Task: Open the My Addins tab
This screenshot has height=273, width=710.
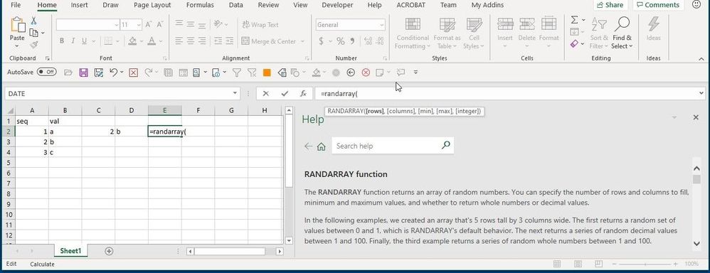Action: tap(487, 5)
